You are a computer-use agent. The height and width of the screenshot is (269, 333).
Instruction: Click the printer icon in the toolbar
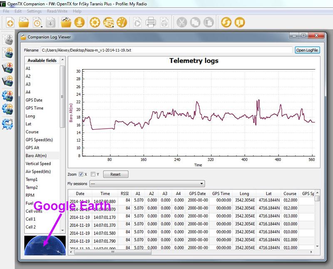[151, 22]
